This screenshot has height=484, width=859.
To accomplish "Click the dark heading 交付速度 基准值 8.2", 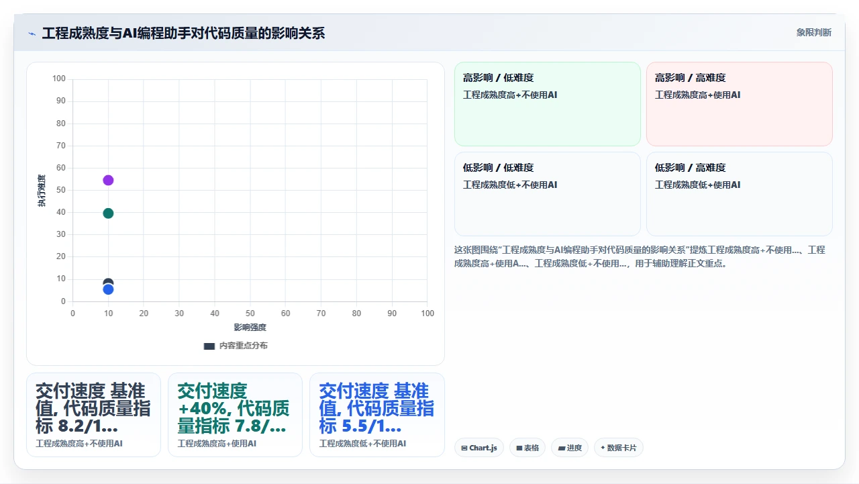I will [x=93, y=408].
